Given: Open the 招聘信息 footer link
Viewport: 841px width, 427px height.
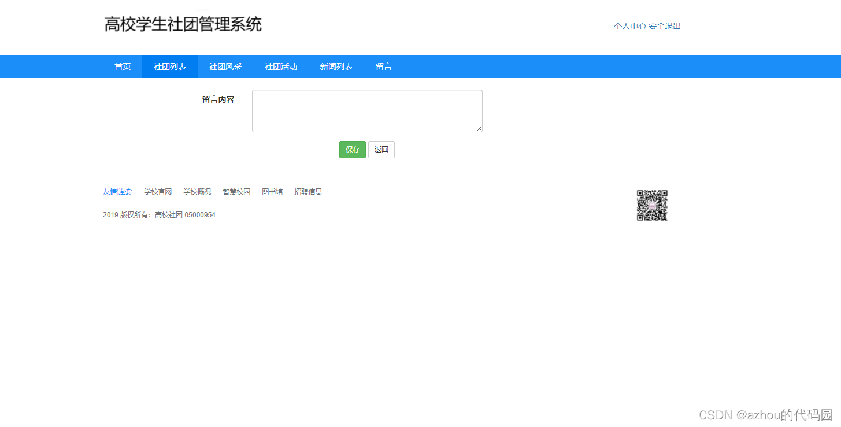Looking at the screenshot, I should [308, 192].
